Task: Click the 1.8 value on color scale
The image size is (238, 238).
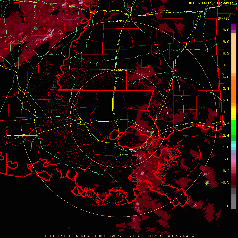Action: coord(226,147)
